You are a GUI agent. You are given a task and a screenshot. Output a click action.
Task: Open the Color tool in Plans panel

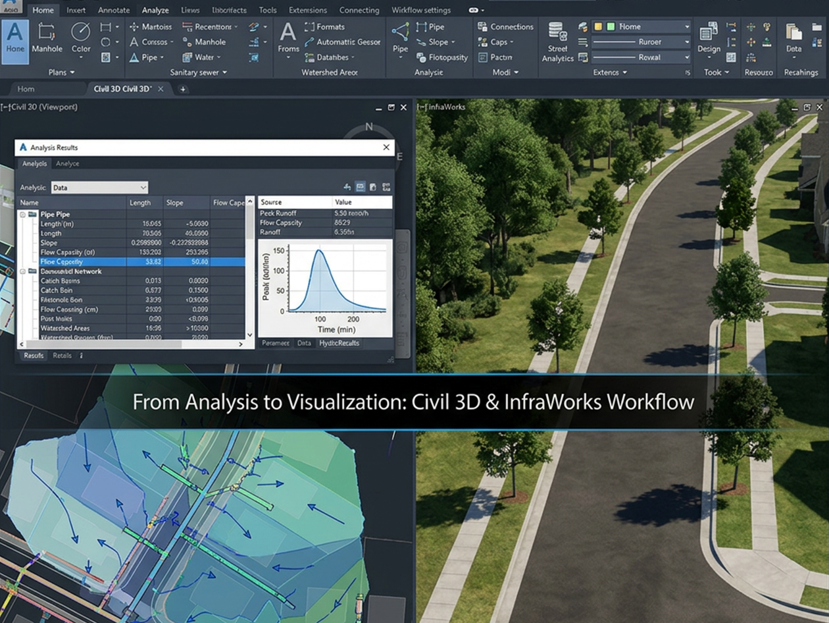(81, 40)
